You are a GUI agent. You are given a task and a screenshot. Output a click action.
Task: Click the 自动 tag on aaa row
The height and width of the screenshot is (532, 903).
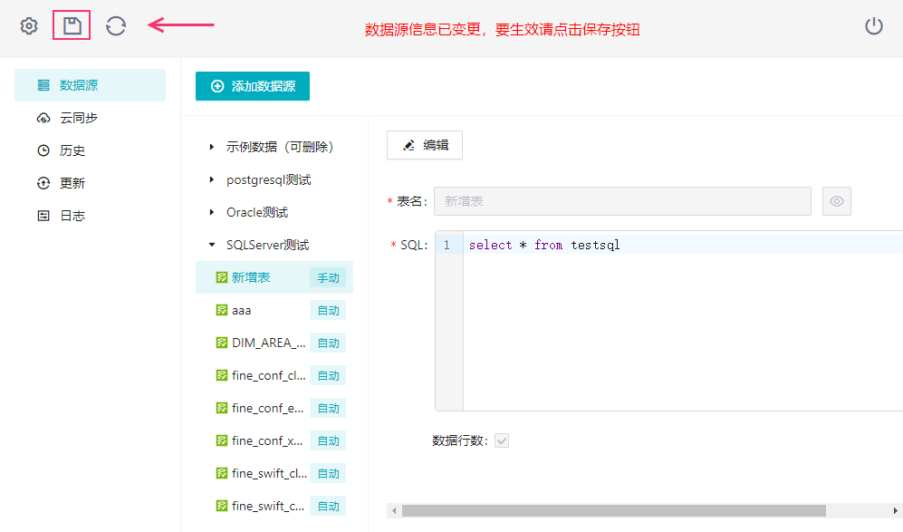click(x=328, y=310)
